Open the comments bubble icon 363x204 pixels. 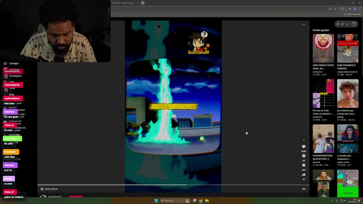point(304,156)
